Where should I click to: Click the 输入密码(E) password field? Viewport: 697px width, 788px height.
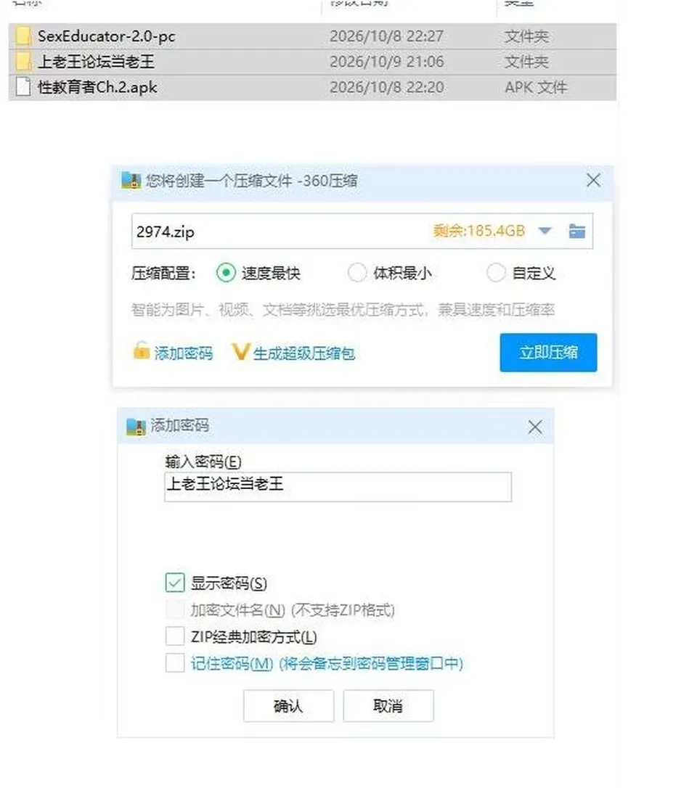pyautogui.click(x=338, y=486)
